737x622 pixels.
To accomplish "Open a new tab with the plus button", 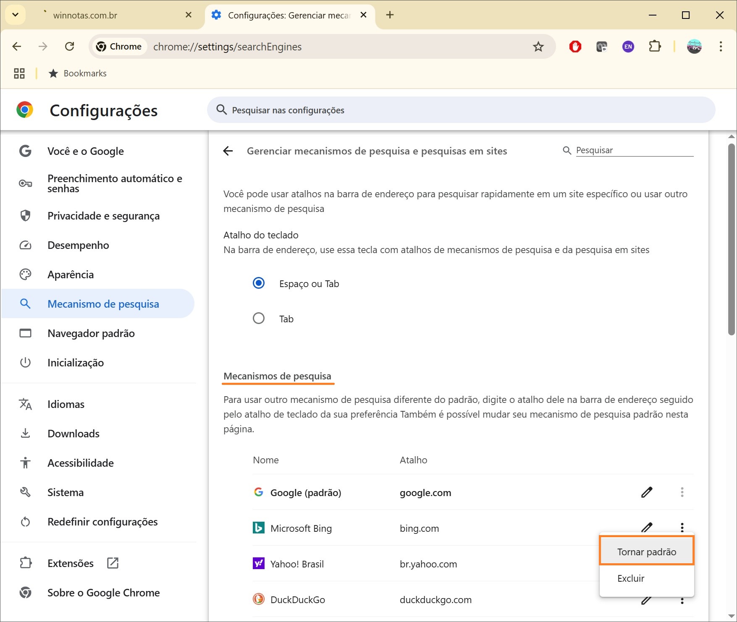I will point(390,15).
